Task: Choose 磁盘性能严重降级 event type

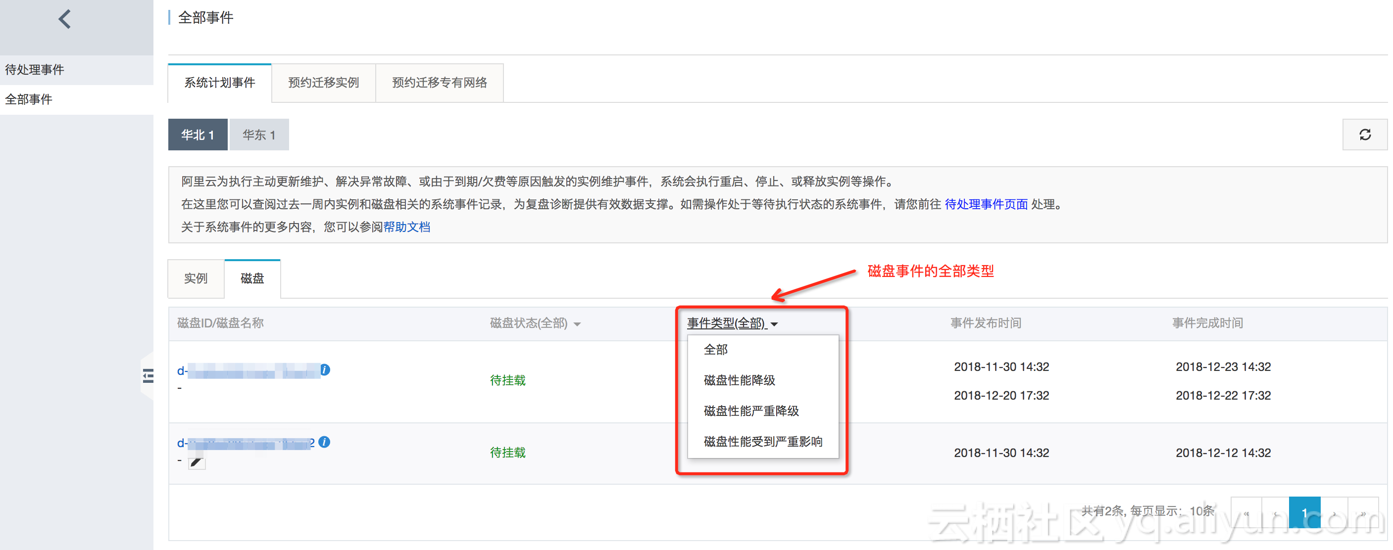Action: click(x=763, y=411)
